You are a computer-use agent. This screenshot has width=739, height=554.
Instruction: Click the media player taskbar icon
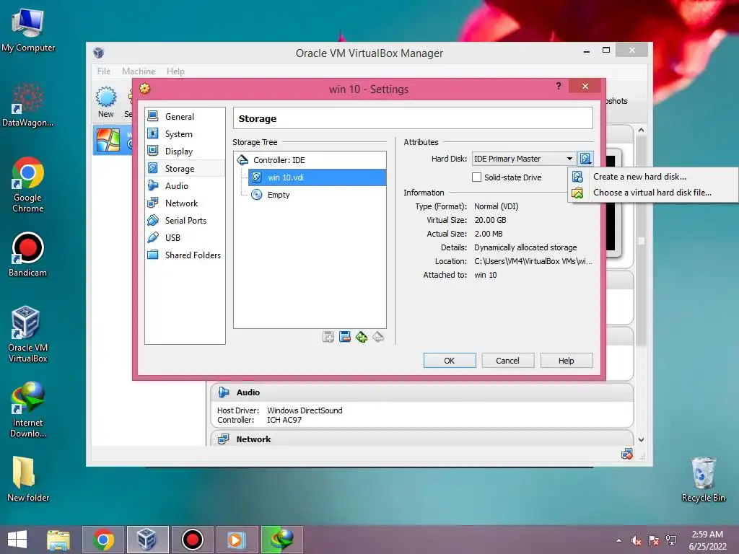237,540
